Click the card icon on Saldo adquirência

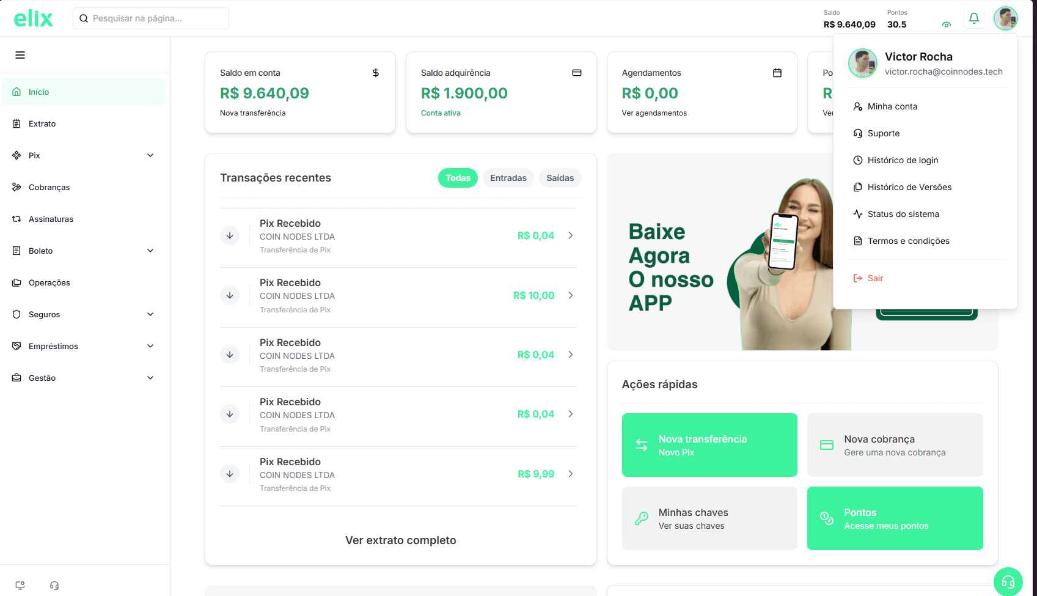click(577, 73)
